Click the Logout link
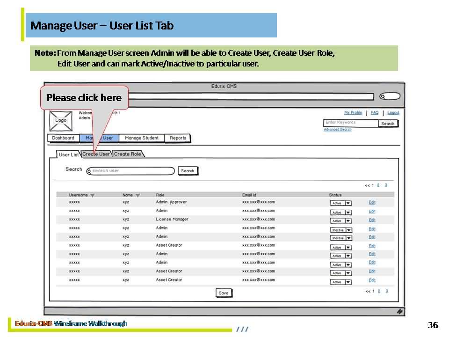This screenshot has height=337, width=449. point(393,113)
